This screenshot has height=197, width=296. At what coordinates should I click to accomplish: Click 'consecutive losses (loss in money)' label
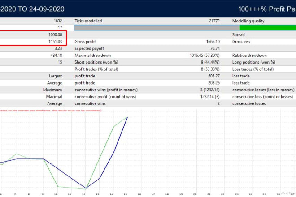263,90
